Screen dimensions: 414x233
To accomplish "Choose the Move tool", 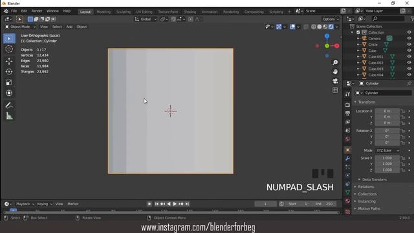I will (x=9, y=61).
